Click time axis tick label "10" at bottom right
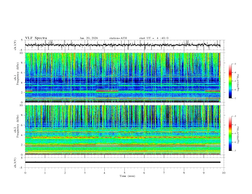The height and width of the screenshot is (194, 252). (x=224, y=173)
